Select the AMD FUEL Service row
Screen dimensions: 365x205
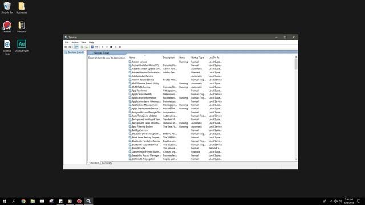point(175,87)
